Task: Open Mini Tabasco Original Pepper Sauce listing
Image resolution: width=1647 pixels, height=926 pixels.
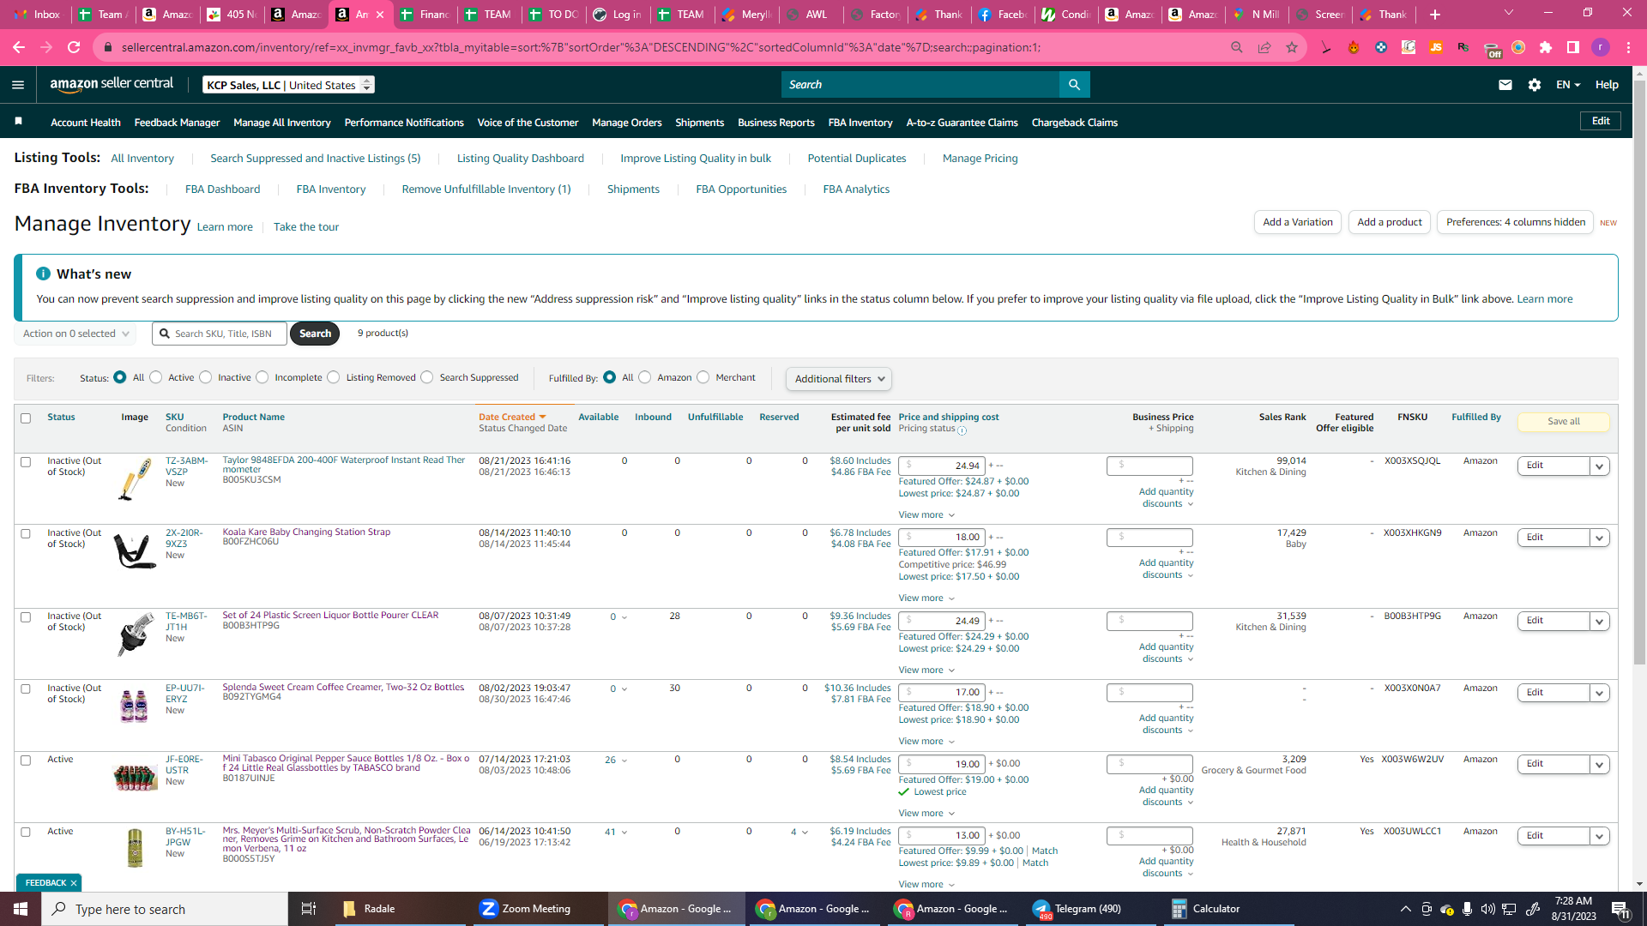Action: click(x=347, y=763)
